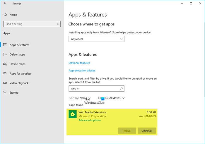
Task: Click the vertical scrollbar on the right
Action: point(204,59)
